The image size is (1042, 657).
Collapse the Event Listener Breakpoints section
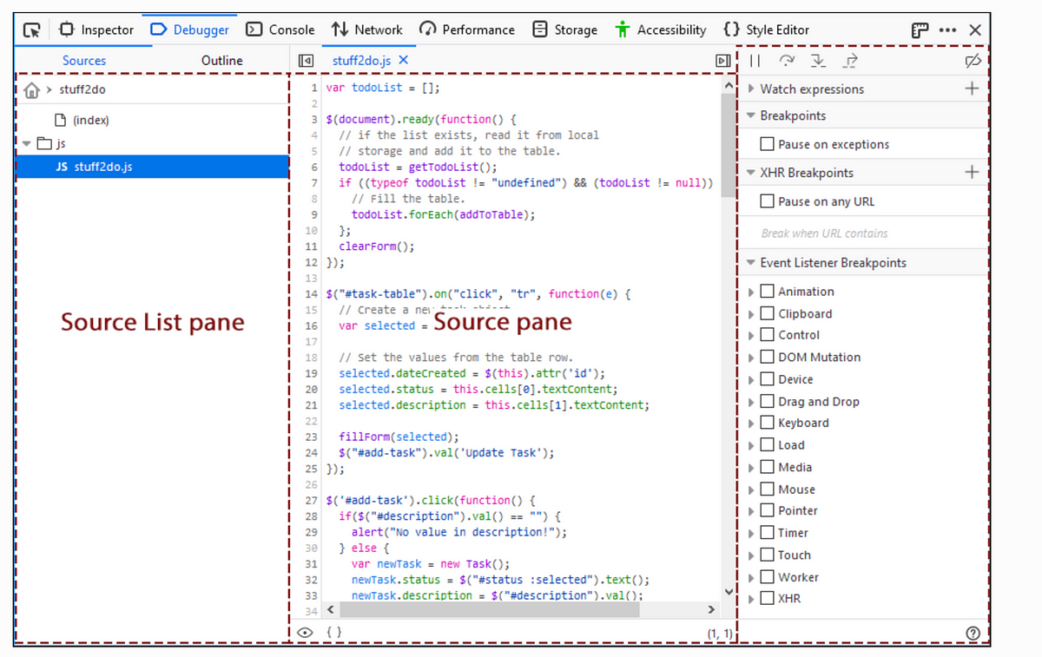pos(751,263)
